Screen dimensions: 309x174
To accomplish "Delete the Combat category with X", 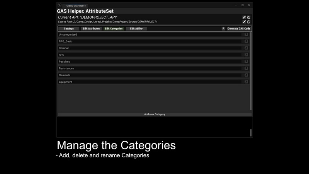I will (246, 48).
